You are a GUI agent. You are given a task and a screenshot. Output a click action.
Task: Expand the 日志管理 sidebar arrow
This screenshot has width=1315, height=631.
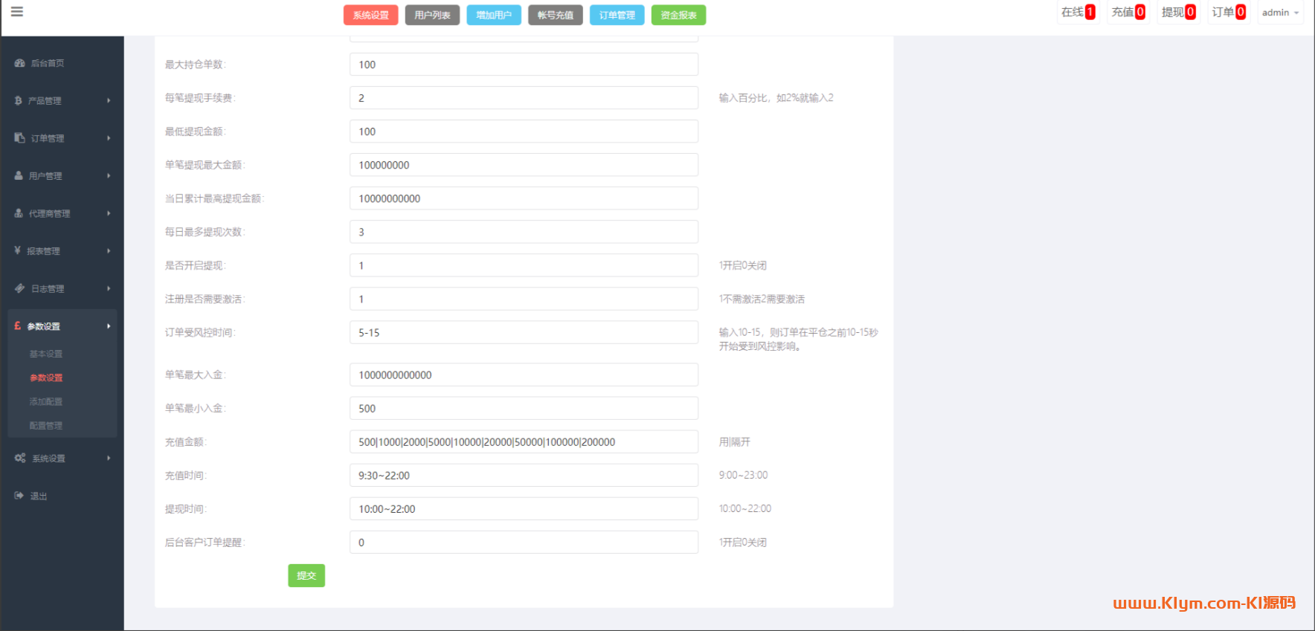(x=109, y=288)
